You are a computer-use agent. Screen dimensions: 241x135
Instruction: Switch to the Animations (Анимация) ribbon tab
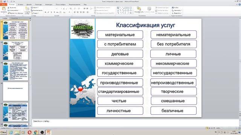pos(49,4)
